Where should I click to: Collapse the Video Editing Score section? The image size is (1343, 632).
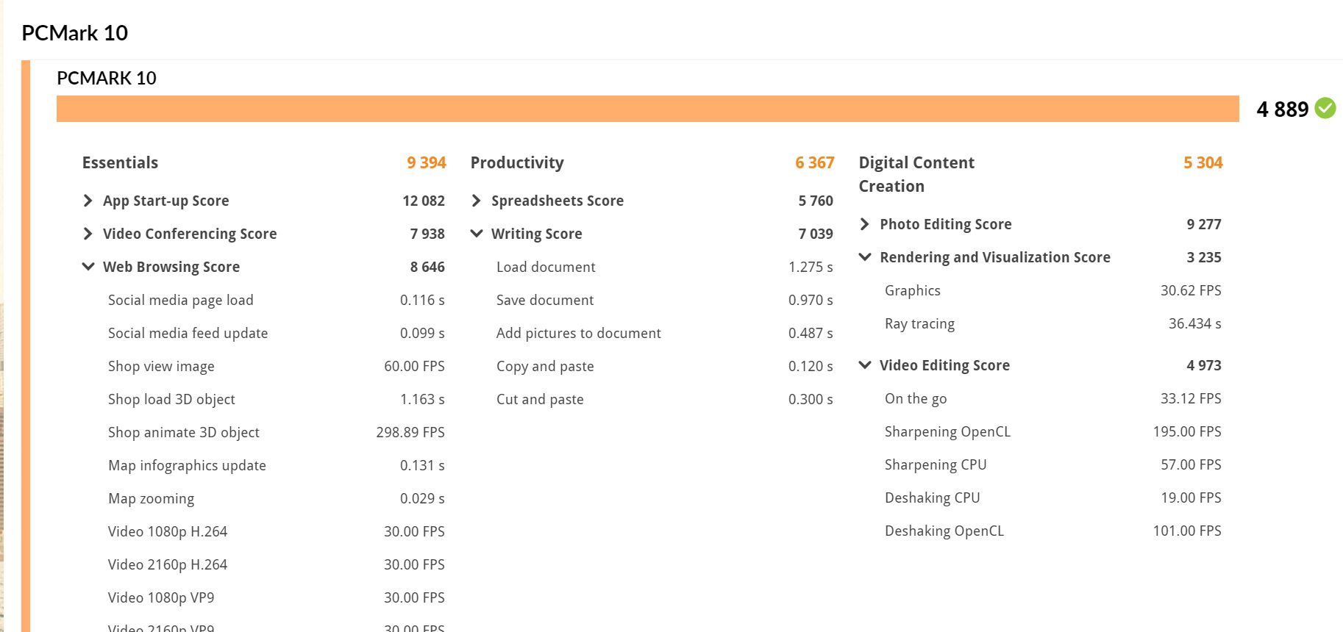[865, 365]
